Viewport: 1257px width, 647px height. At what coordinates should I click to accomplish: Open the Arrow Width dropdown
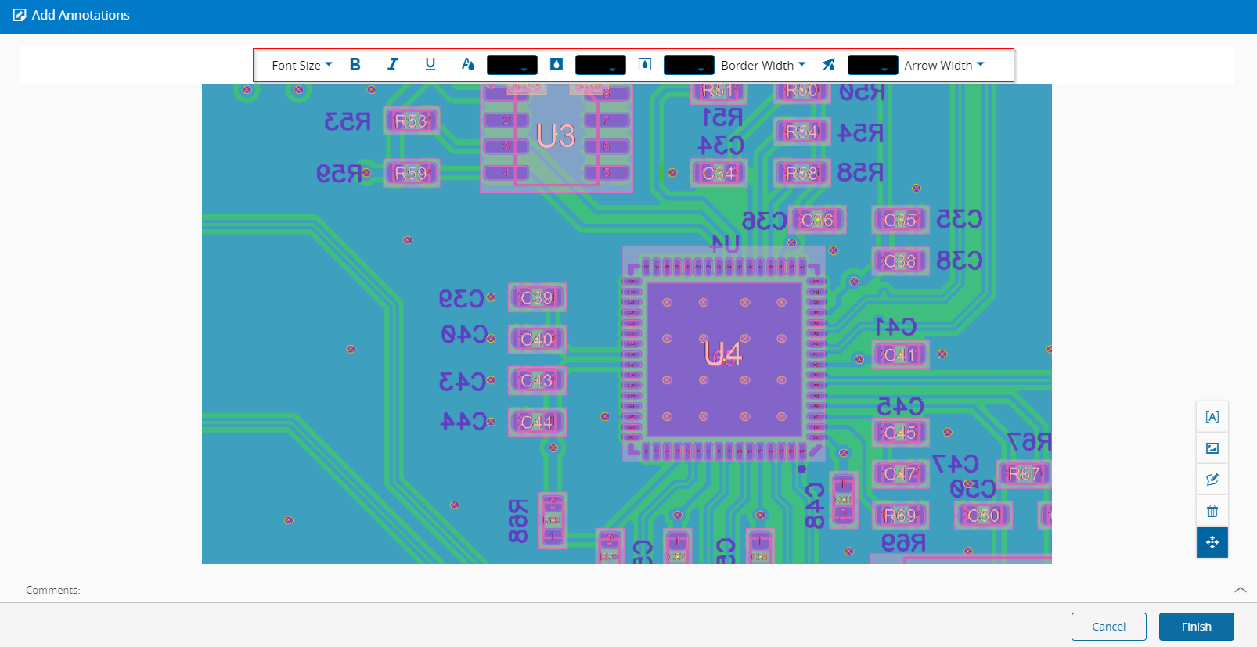[x=944, y=65]
